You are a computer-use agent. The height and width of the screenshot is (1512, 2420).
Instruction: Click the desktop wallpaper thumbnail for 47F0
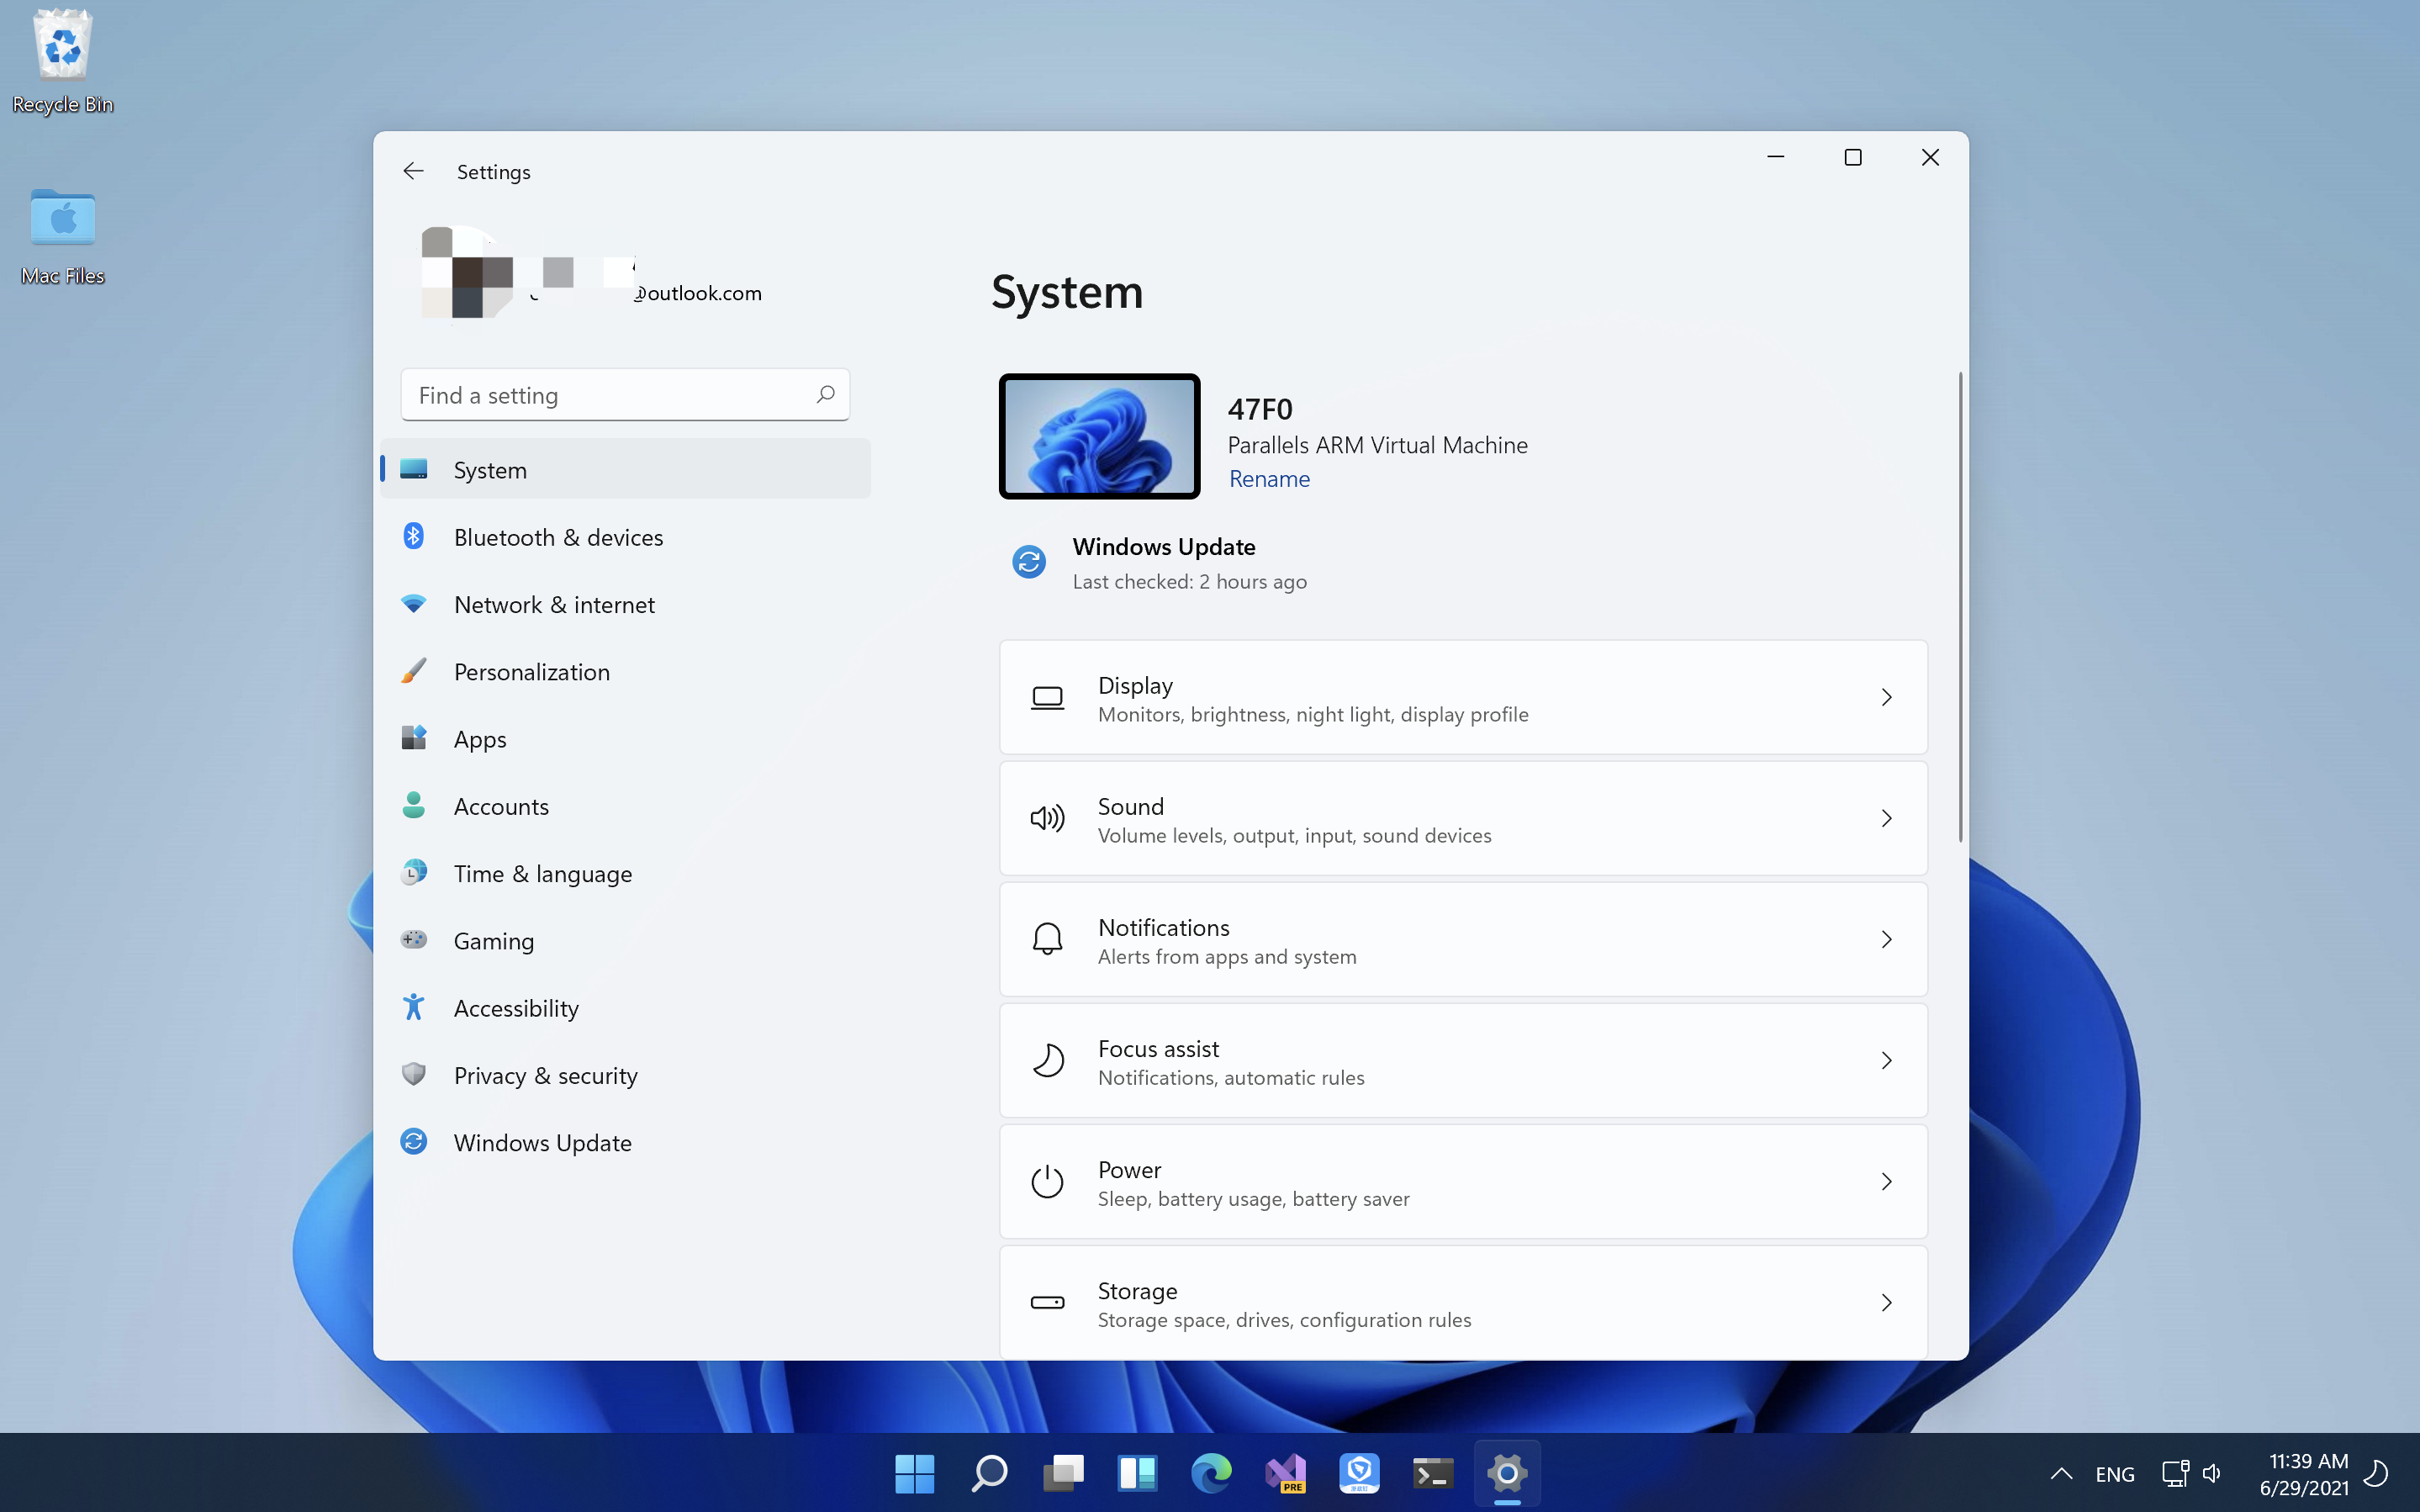click(1098, 436)
